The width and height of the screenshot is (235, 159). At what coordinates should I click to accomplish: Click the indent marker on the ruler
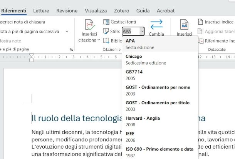[32, 57]
